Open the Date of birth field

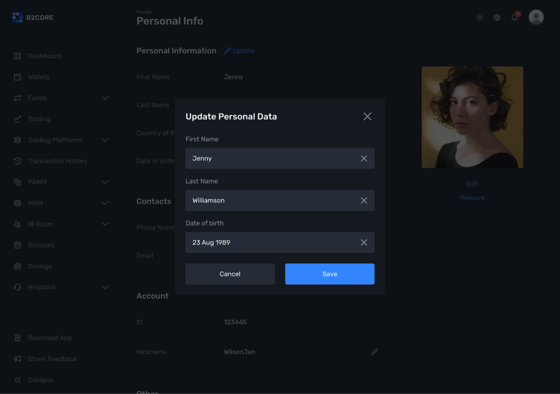[x=279, y=243]
